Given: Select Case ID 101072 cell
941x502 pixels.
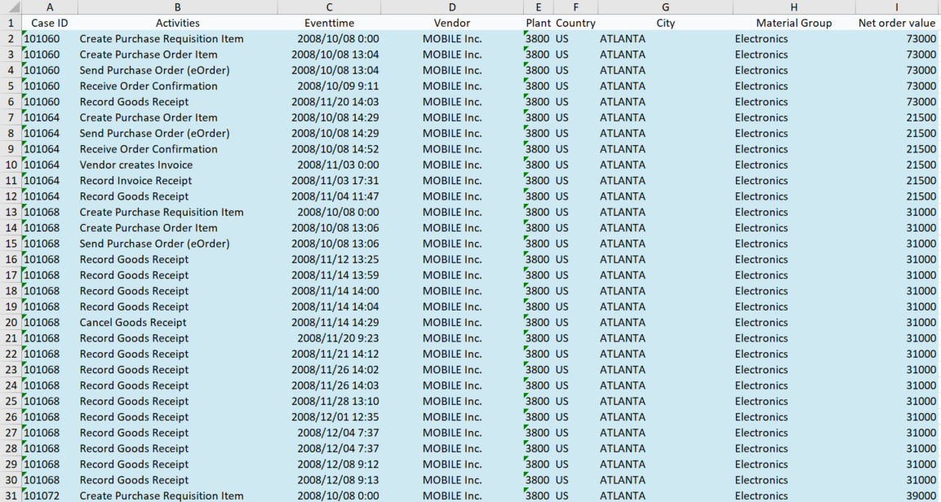Looking at the screenshot, I should (50, 495).
